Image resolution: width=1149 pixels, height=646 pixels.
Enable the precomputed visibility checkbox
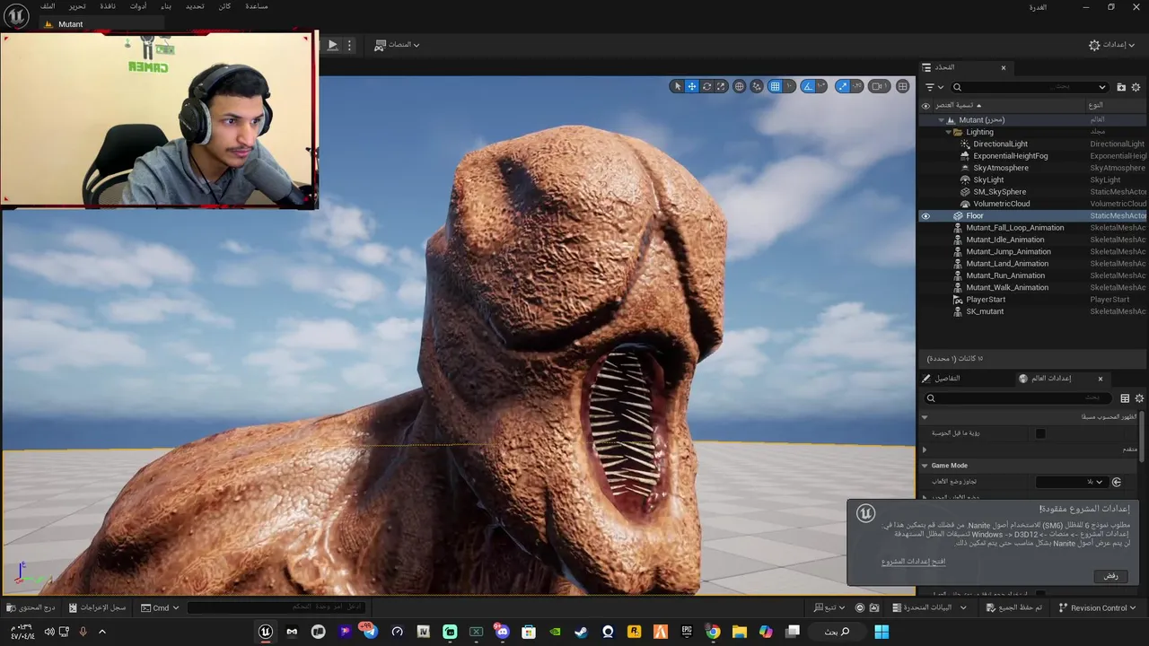pyautogui.click(x=1040, y=433)
